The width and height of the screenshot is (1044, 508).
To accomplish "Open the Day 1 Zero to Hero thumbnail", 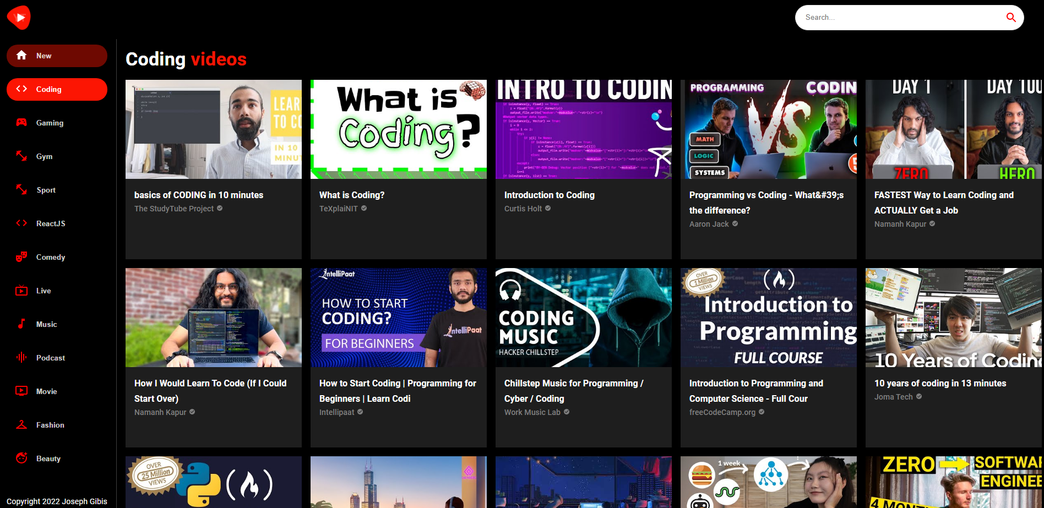I will click(954, 129).
